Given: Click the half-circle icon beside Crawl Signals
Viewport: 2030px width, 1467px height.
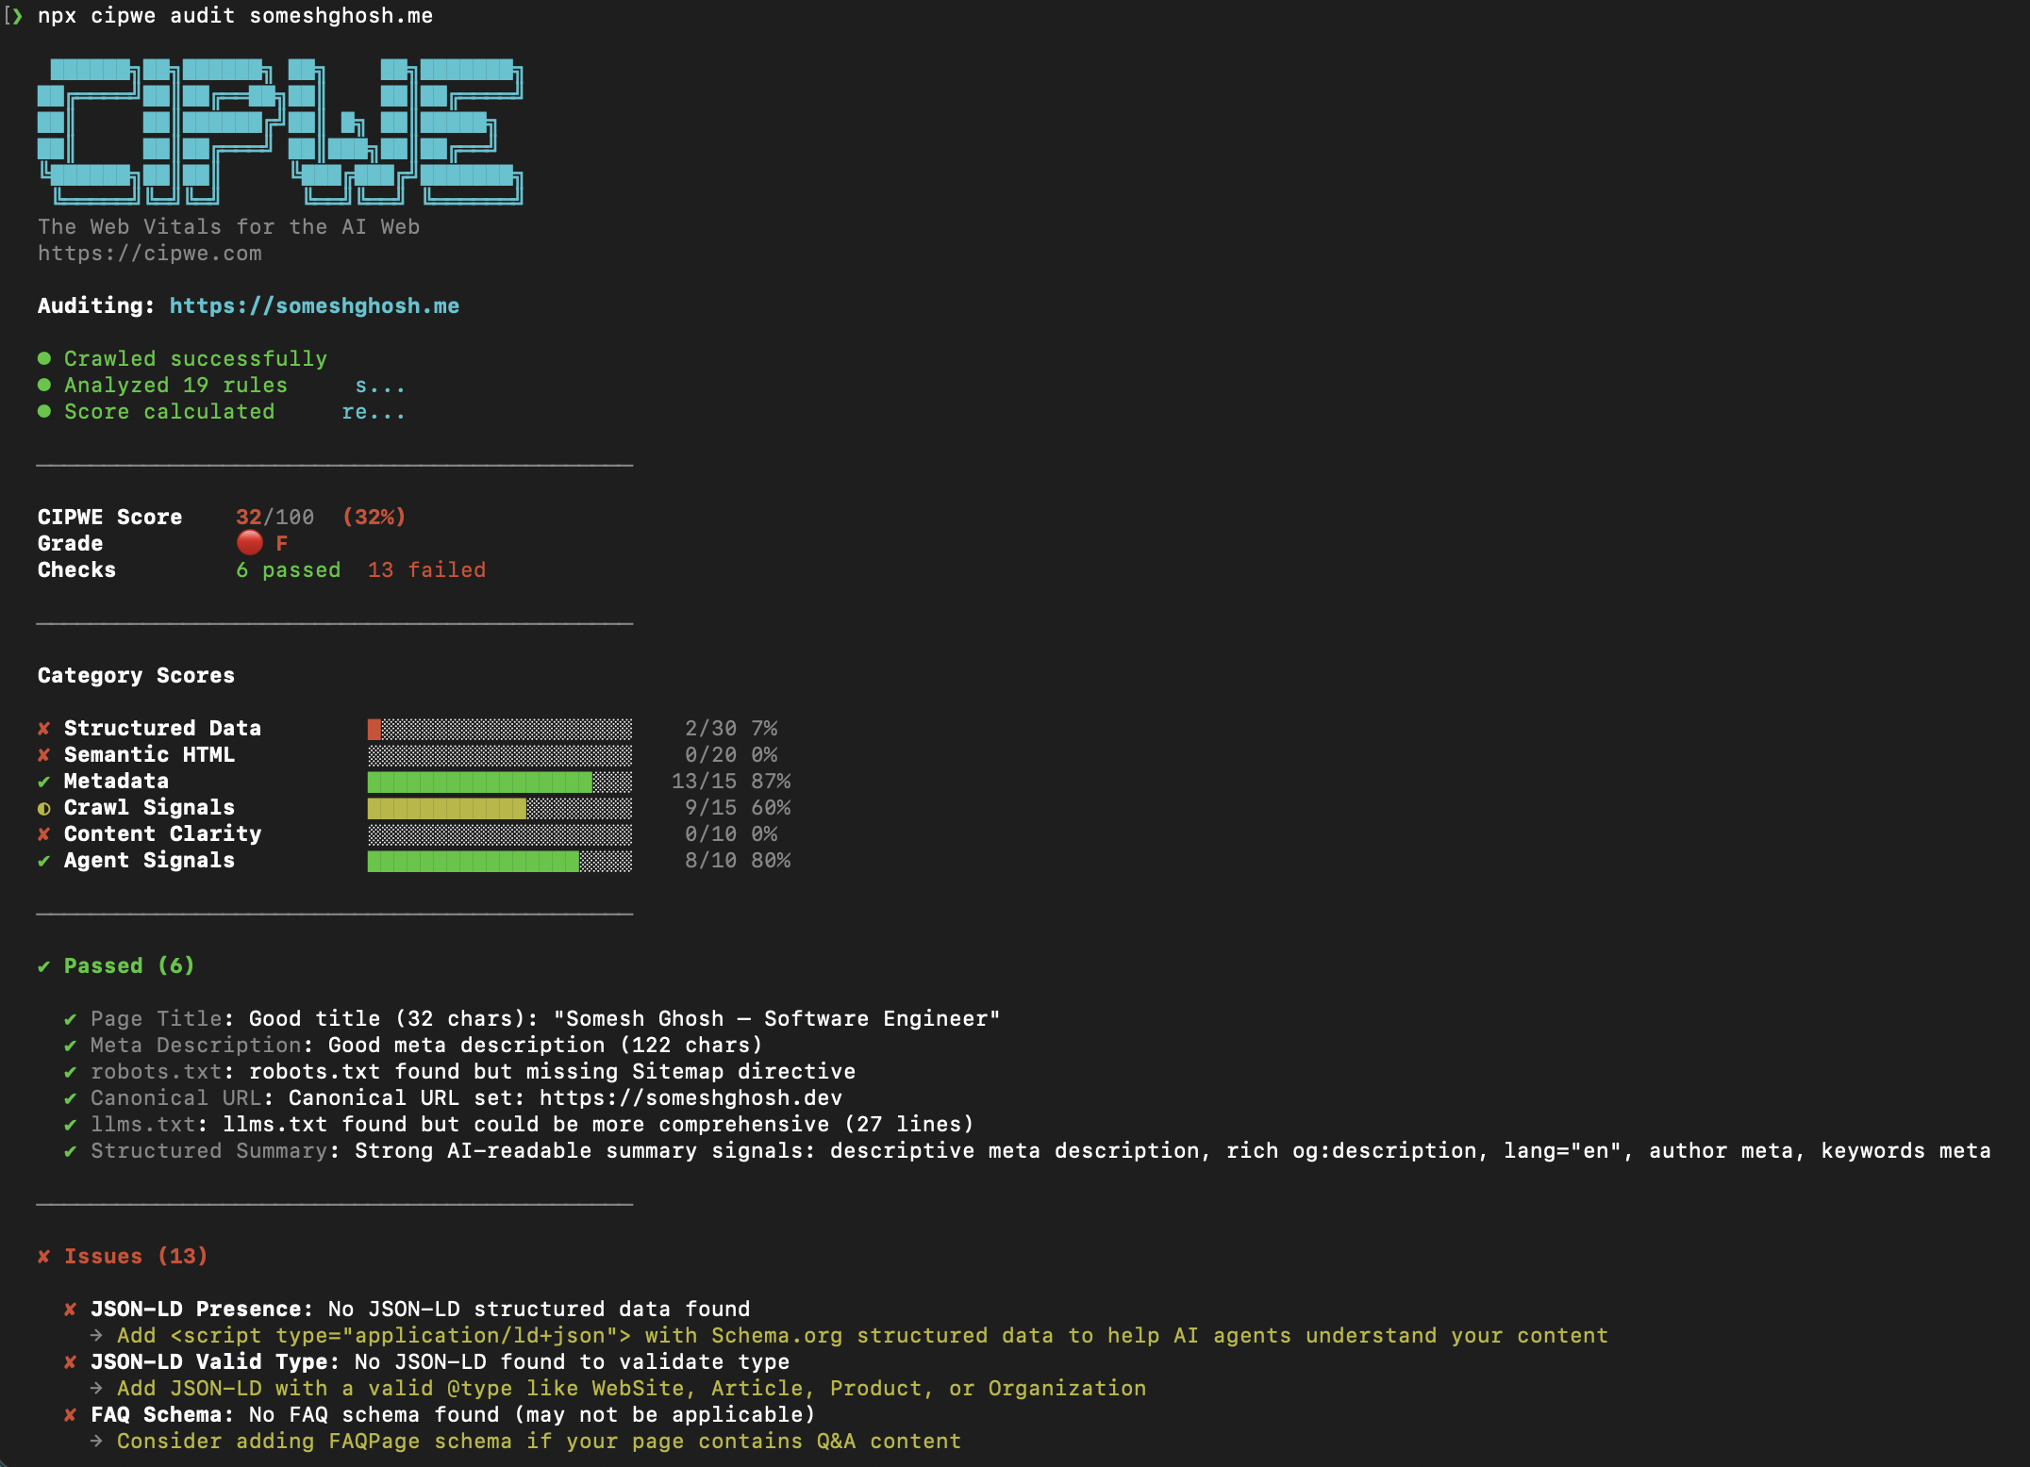Looking at the screenshot, I should tap(43, 808).
